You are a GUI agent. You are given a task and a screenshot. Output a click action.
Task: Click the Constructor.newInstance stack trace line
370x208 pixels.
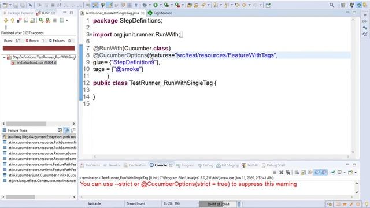click(40, 181)
